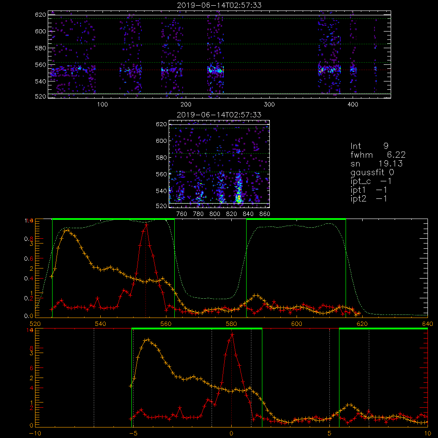The width and height of the screenshot is (438, 438).
Task: Select the 'ipt2 -1' readout text
Action: tap(369, 198)
